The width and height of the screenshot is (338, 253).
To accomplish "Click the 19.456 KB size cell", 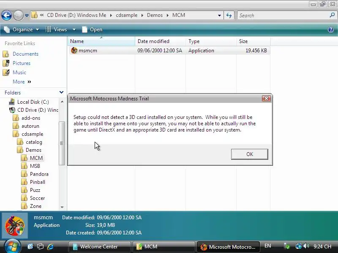I will pos(256,51).
